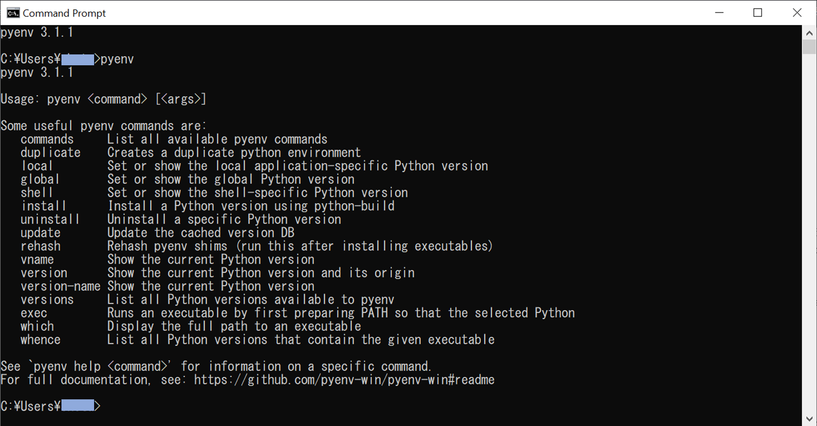Click the "global" command name
This screenshot has height=426, width=817.
[40, 180]
